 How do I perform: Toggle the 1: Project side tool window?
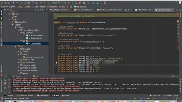coord(1,14)
